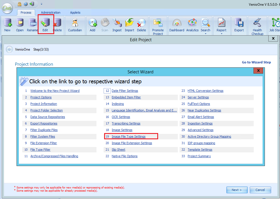
Task: Click the Add media icon
Action: click(92, 22)
